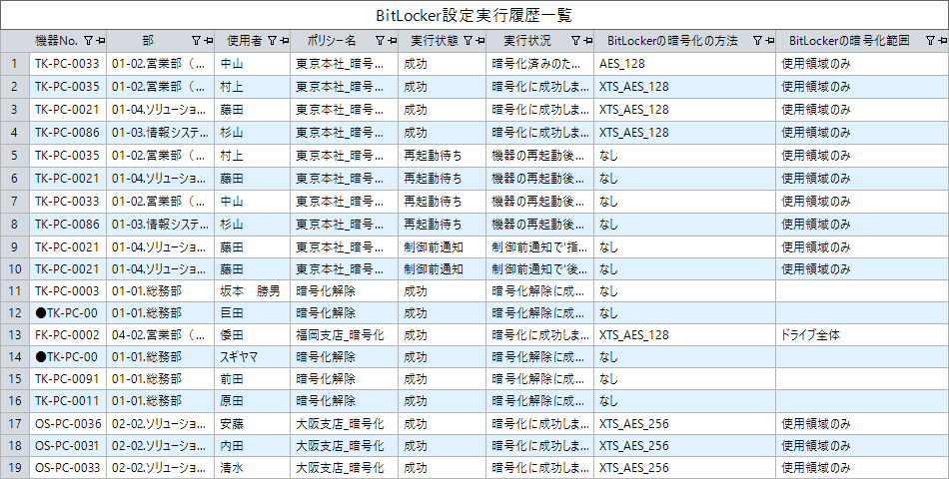Click pin icon on BitLockerの暗号化範囲 column
This screenshot has width=949, height=479.
pos(942,41)
